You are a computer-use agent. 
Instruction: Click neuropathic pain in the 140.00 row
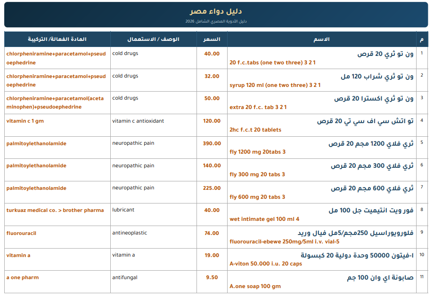133,165
